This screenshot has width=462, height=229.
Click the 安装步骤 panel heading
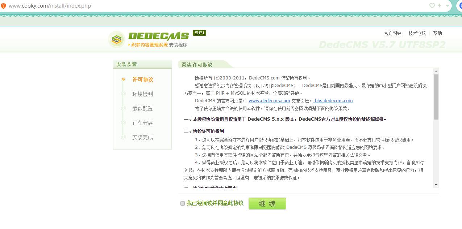(127, 64)
